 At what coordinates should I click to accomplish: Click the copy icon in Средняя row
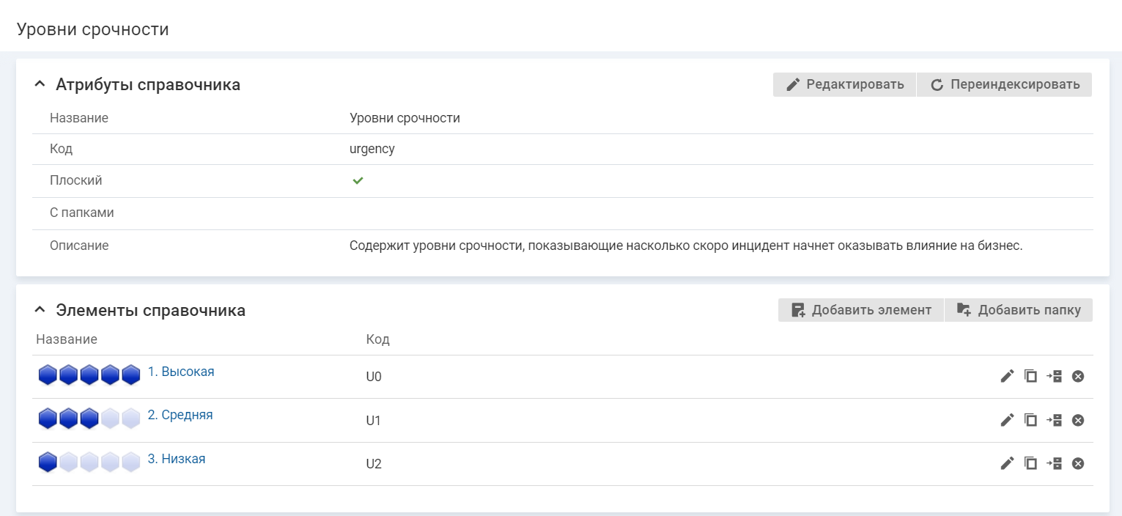coord(1030,420)
